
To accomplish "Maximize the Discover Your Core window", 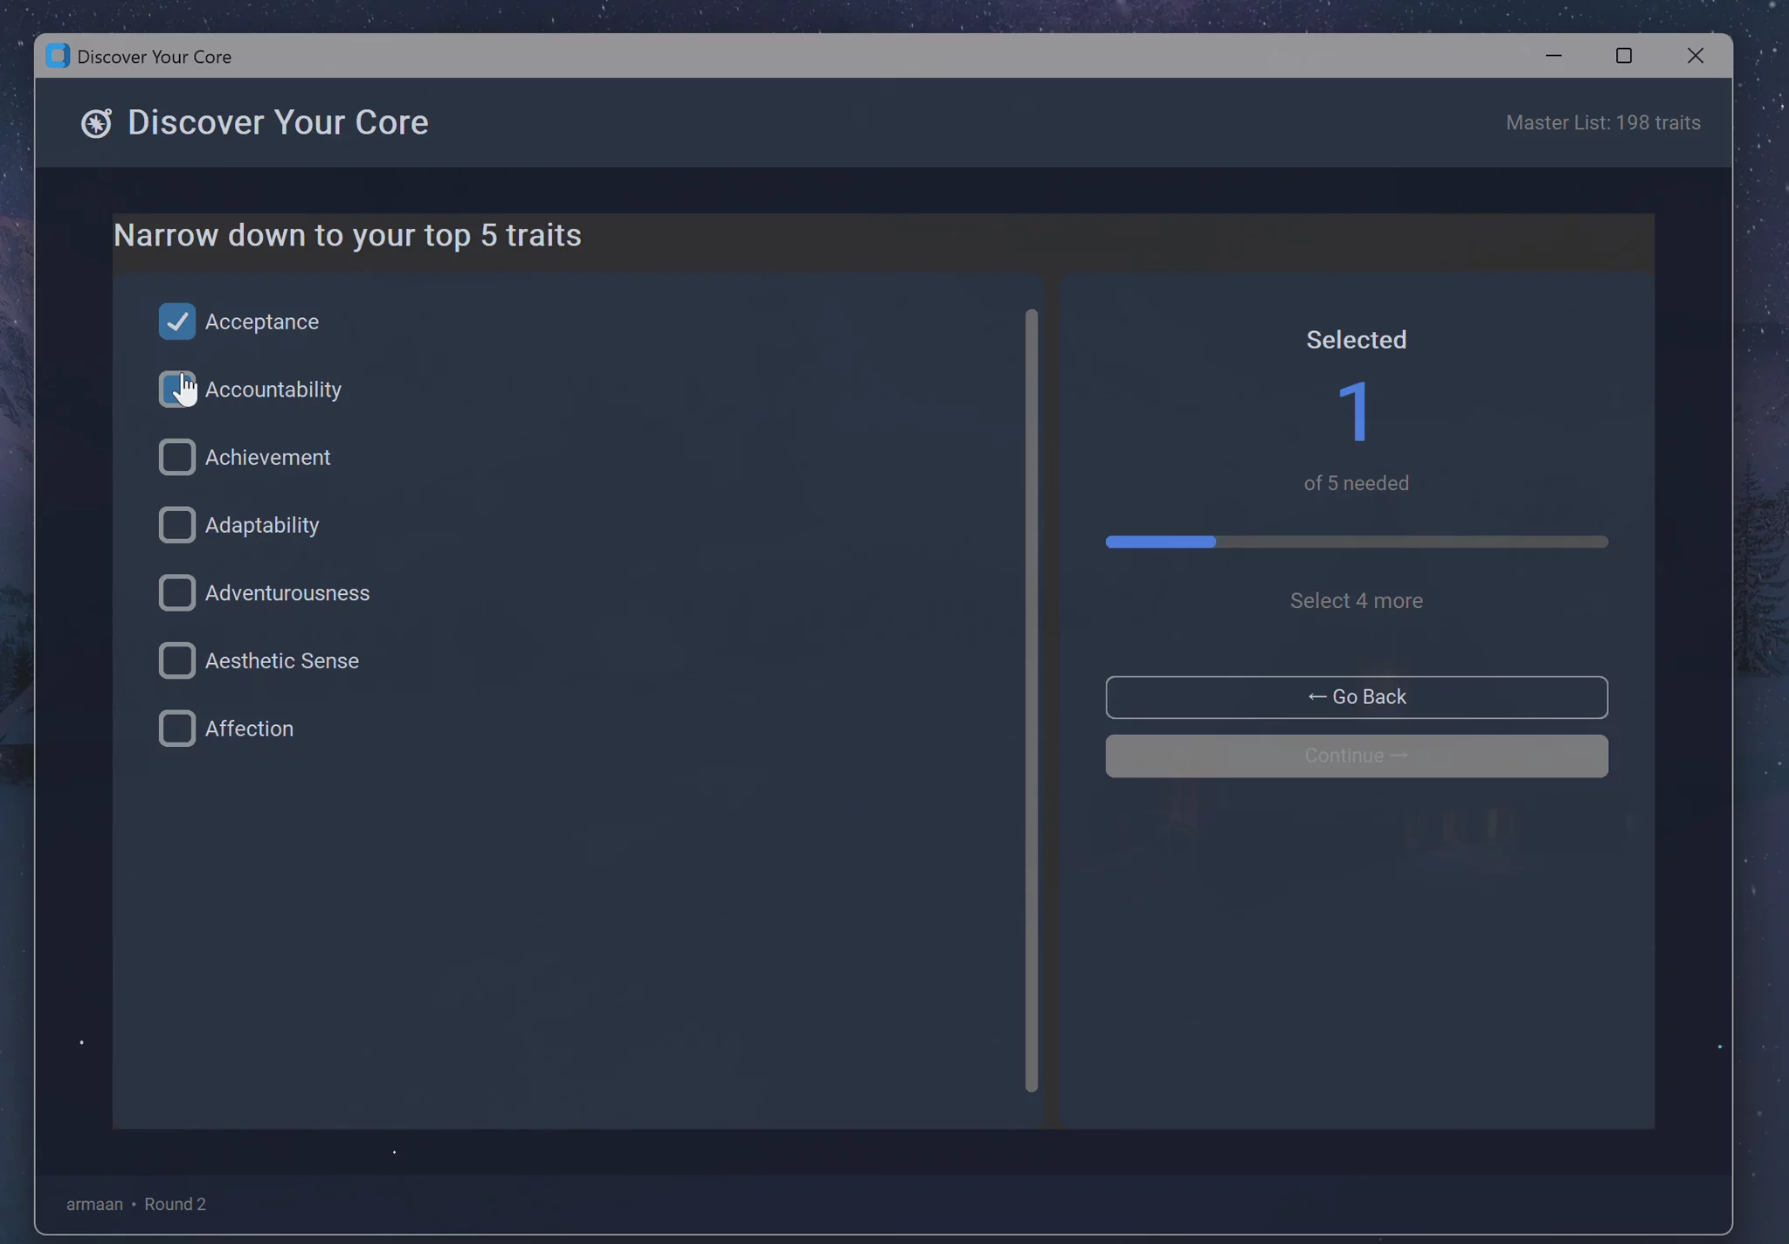I will pyautogui.click(x=1623, y=56).
